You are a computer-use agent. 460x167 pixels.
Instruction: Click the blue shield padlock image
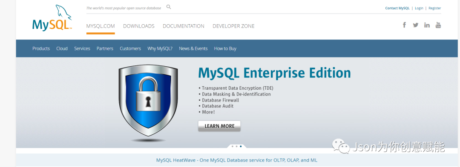(148, 101)
